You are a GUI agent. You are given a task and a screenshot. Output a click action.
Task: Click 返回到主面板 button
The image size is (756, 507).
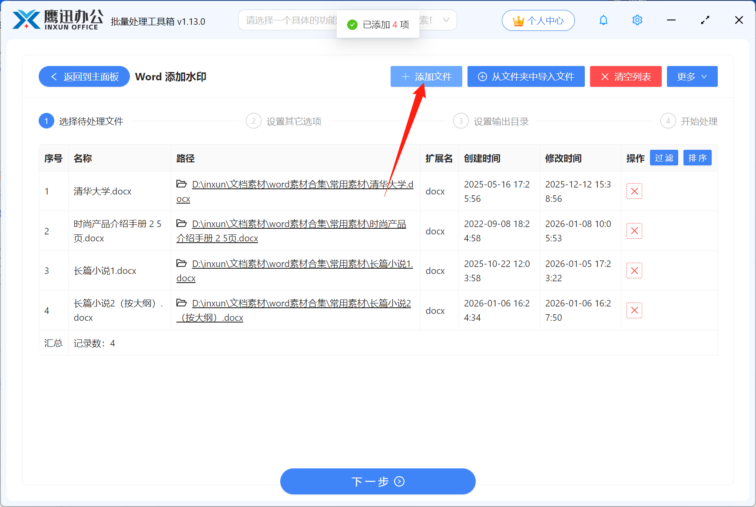point(84,76)
